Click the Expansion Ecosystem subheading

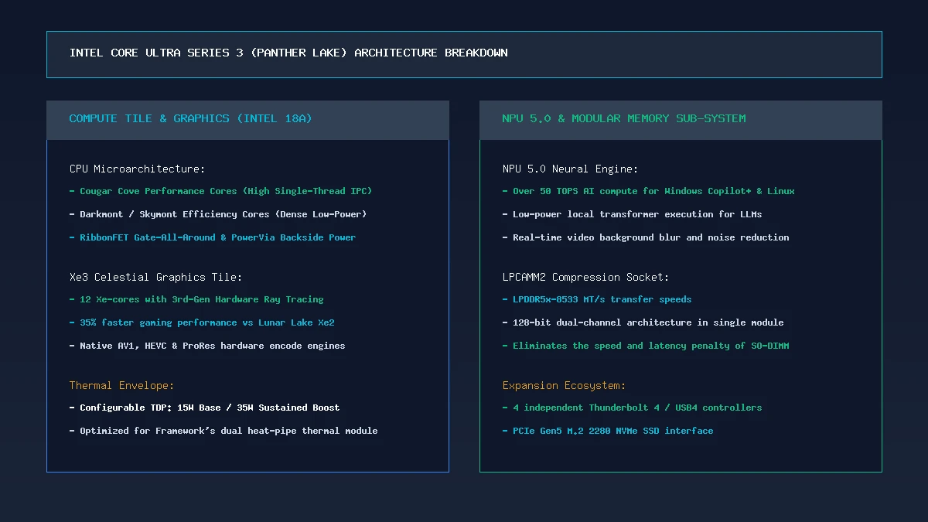pyautogui.click(x=564, y=385)
